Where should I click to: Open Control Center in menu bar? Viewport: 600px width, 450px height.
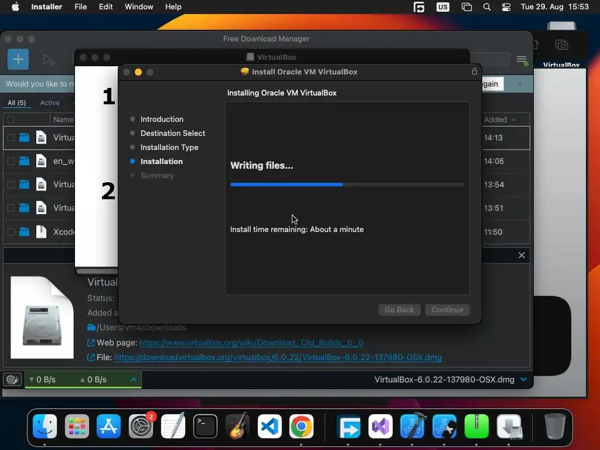tap(506, 7)
